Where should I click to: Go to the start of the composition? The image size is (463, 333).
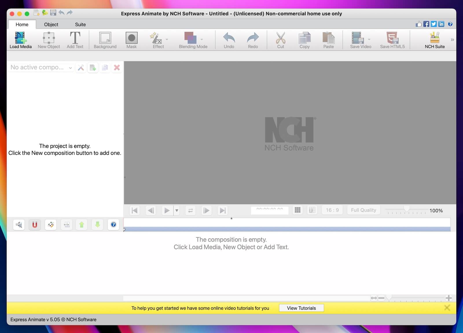coord(135,210)
